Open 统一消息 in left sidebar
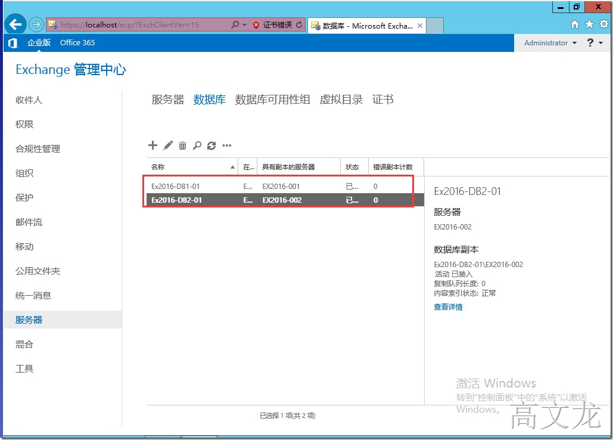613x440 pixels. [33, 295]
